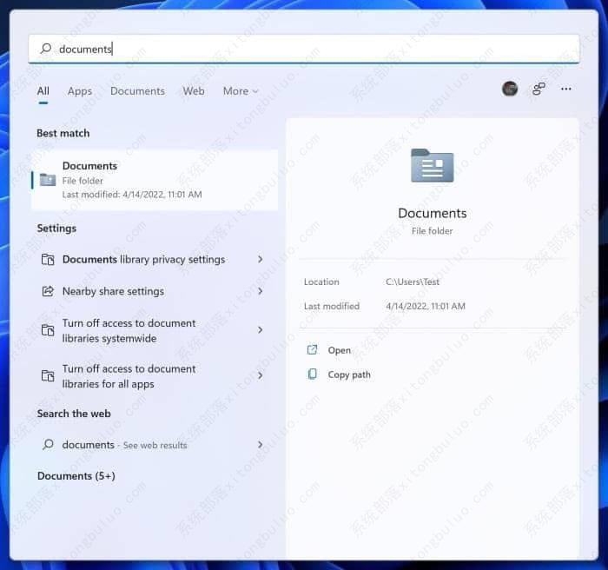Click the Documents (5+) section heading
Screen dimensions: 608x570
click(76, 476)
